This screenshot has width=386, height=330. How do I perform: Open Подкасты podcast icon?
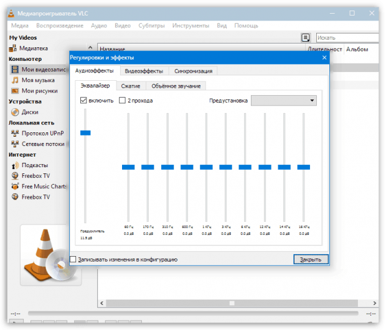pyautogui.click(x=15, y=165)
